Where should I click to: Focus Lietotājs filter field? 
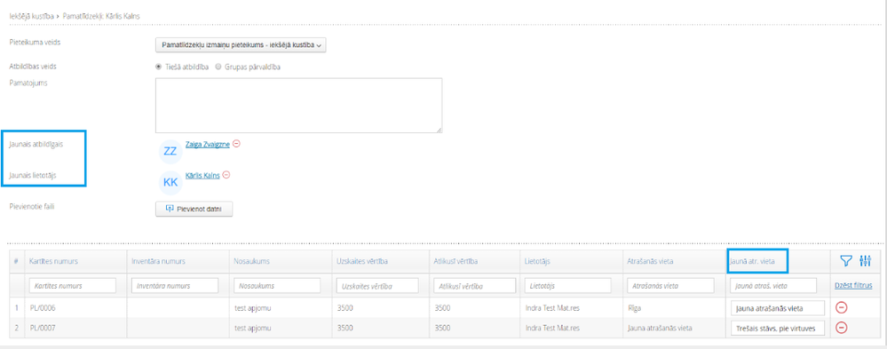point(568,286)
